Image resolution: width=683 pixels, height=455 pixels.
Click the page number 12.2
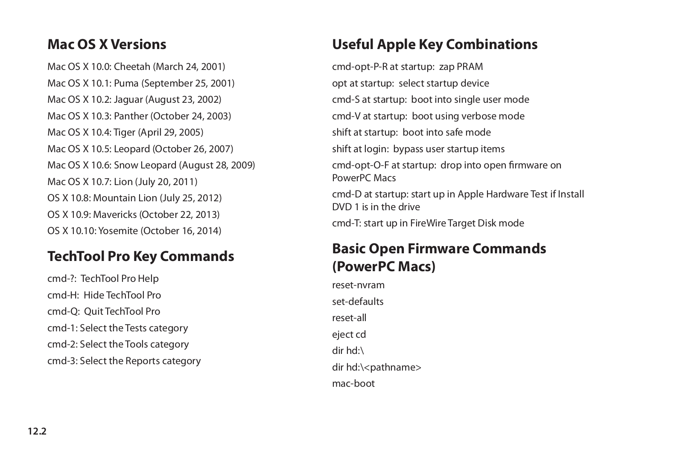coord(37,431)
